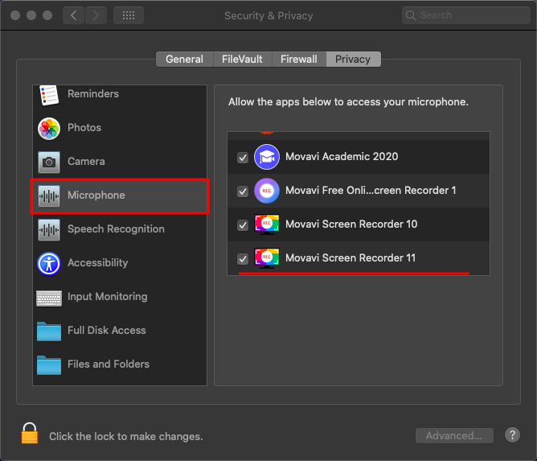537x461 pixels.
Task: Click the Microphone waveform icon
Action: point(49,196)
